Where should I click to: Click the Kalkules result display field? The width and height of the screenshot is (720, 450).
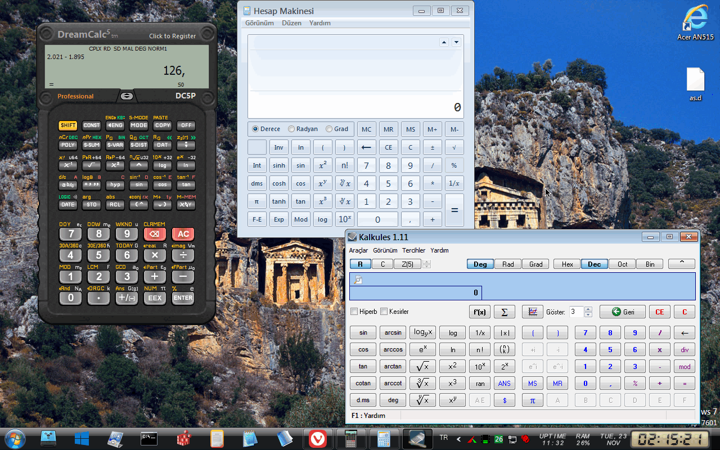(416, 292)
